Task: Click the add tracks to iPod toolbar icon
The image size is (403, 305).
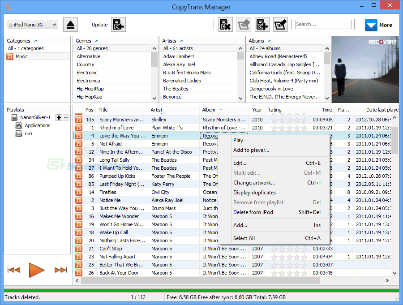Action: click(x=262, y=25)
